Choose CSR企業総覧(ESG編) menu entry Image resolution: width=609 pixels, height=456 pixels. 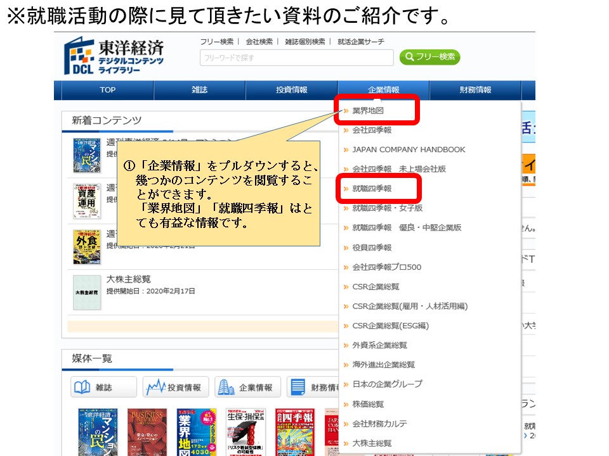(x=390, y=326)
